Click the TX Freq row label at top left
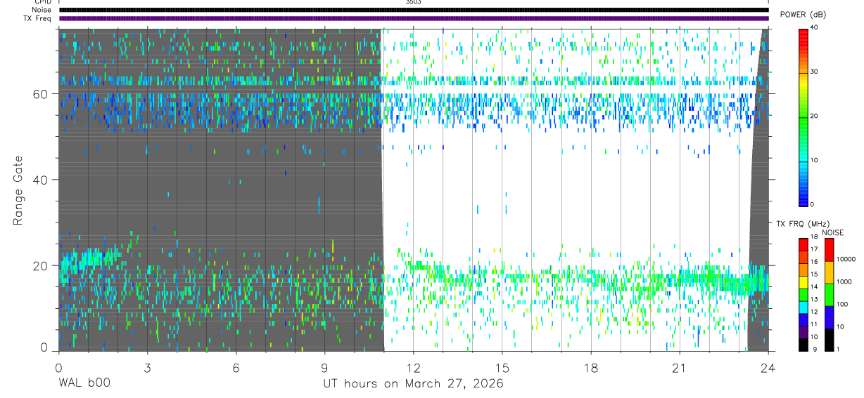The width and height of the screenshot is (864, 398). [x=37, y=18]
